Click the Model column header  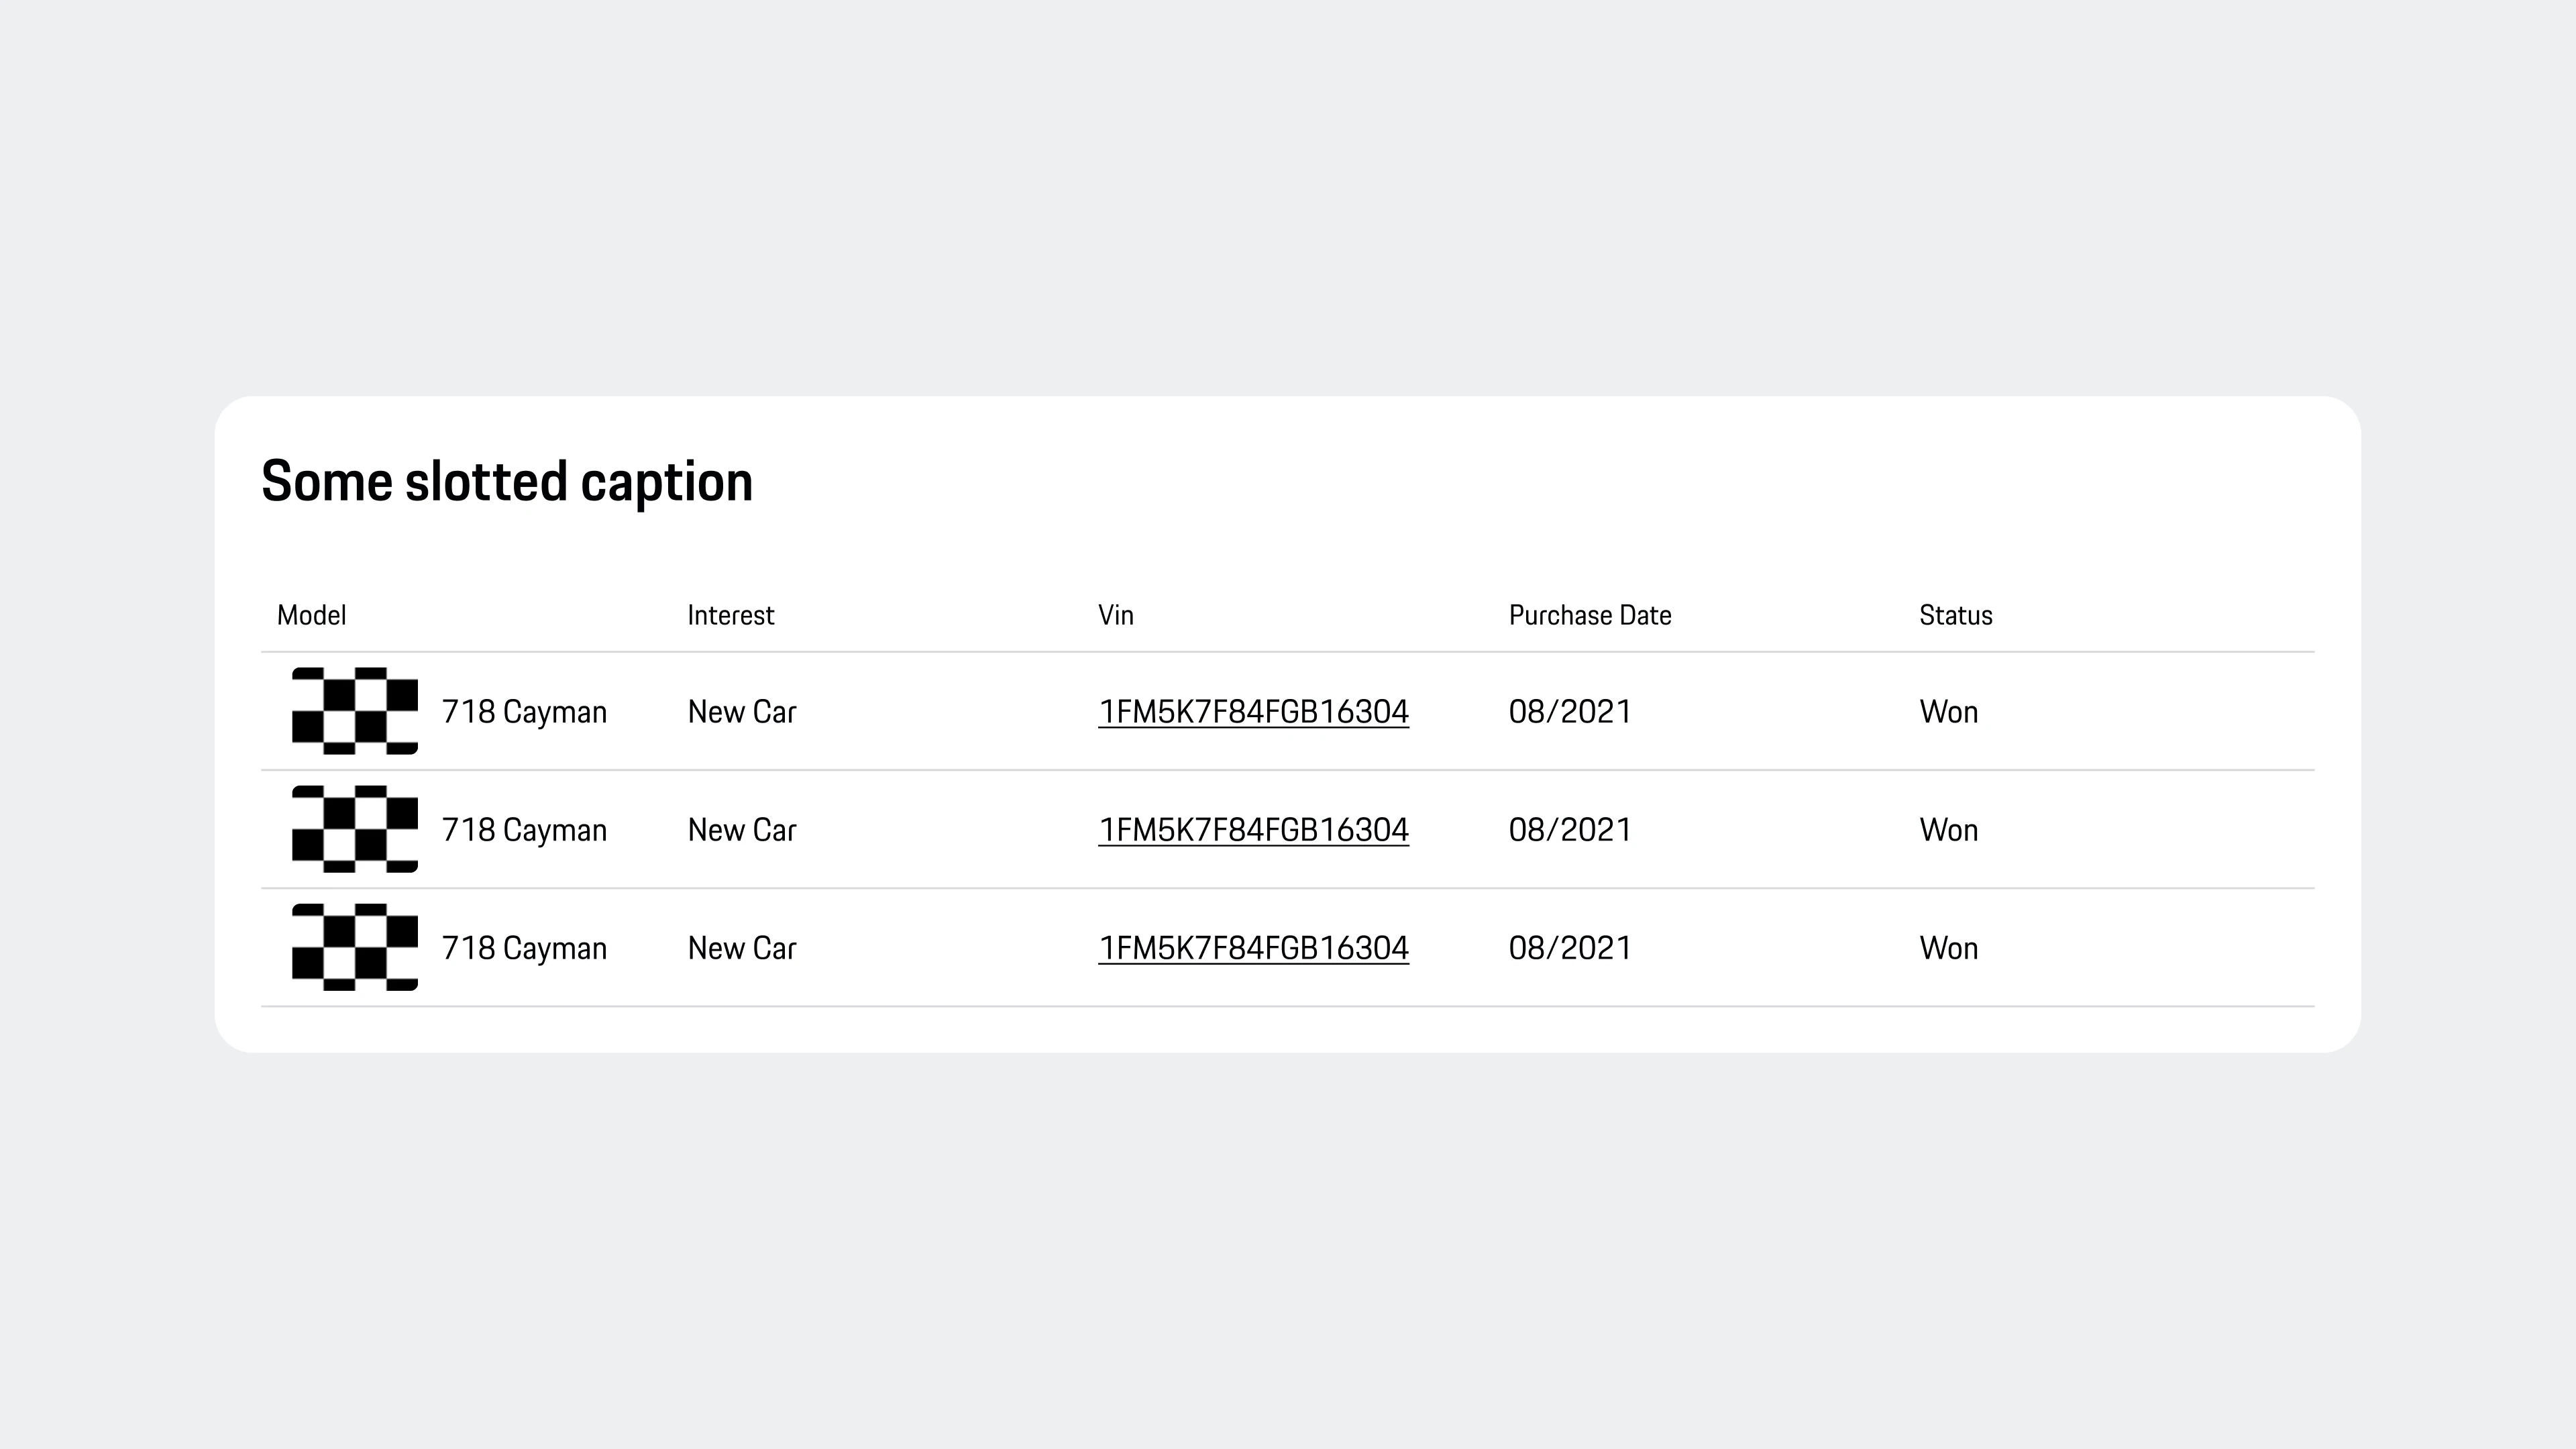click(x=312, y=615)
